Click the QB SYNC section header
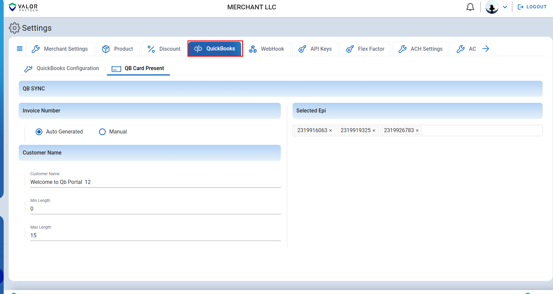The width and height of the screenshot is (553, 294). coord(281,89)
